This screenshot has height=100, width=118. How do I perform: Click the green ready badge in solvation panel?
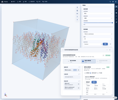pos(108,67)
